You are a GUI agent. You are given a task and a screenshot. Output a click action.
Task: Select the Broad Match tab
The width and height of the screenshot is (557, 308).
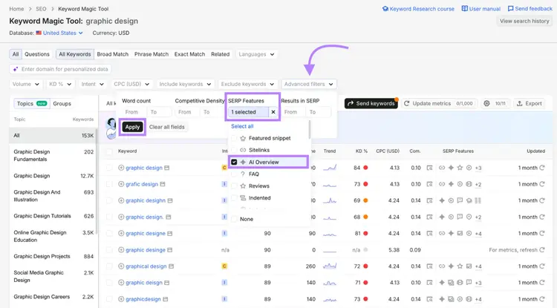point(113,54)
